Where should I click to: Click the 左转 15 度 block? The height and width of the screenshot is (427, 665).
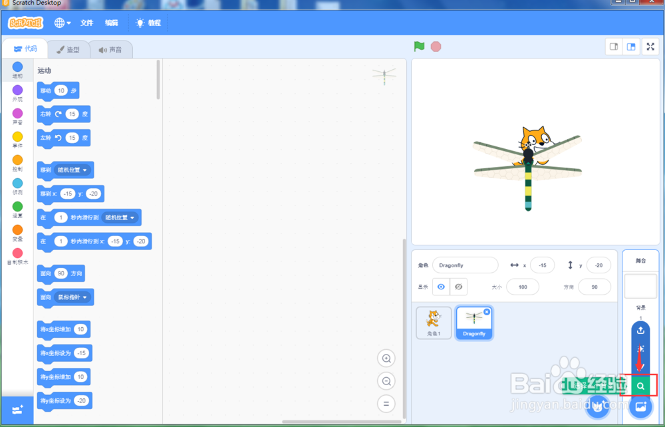tap(64, 138)
